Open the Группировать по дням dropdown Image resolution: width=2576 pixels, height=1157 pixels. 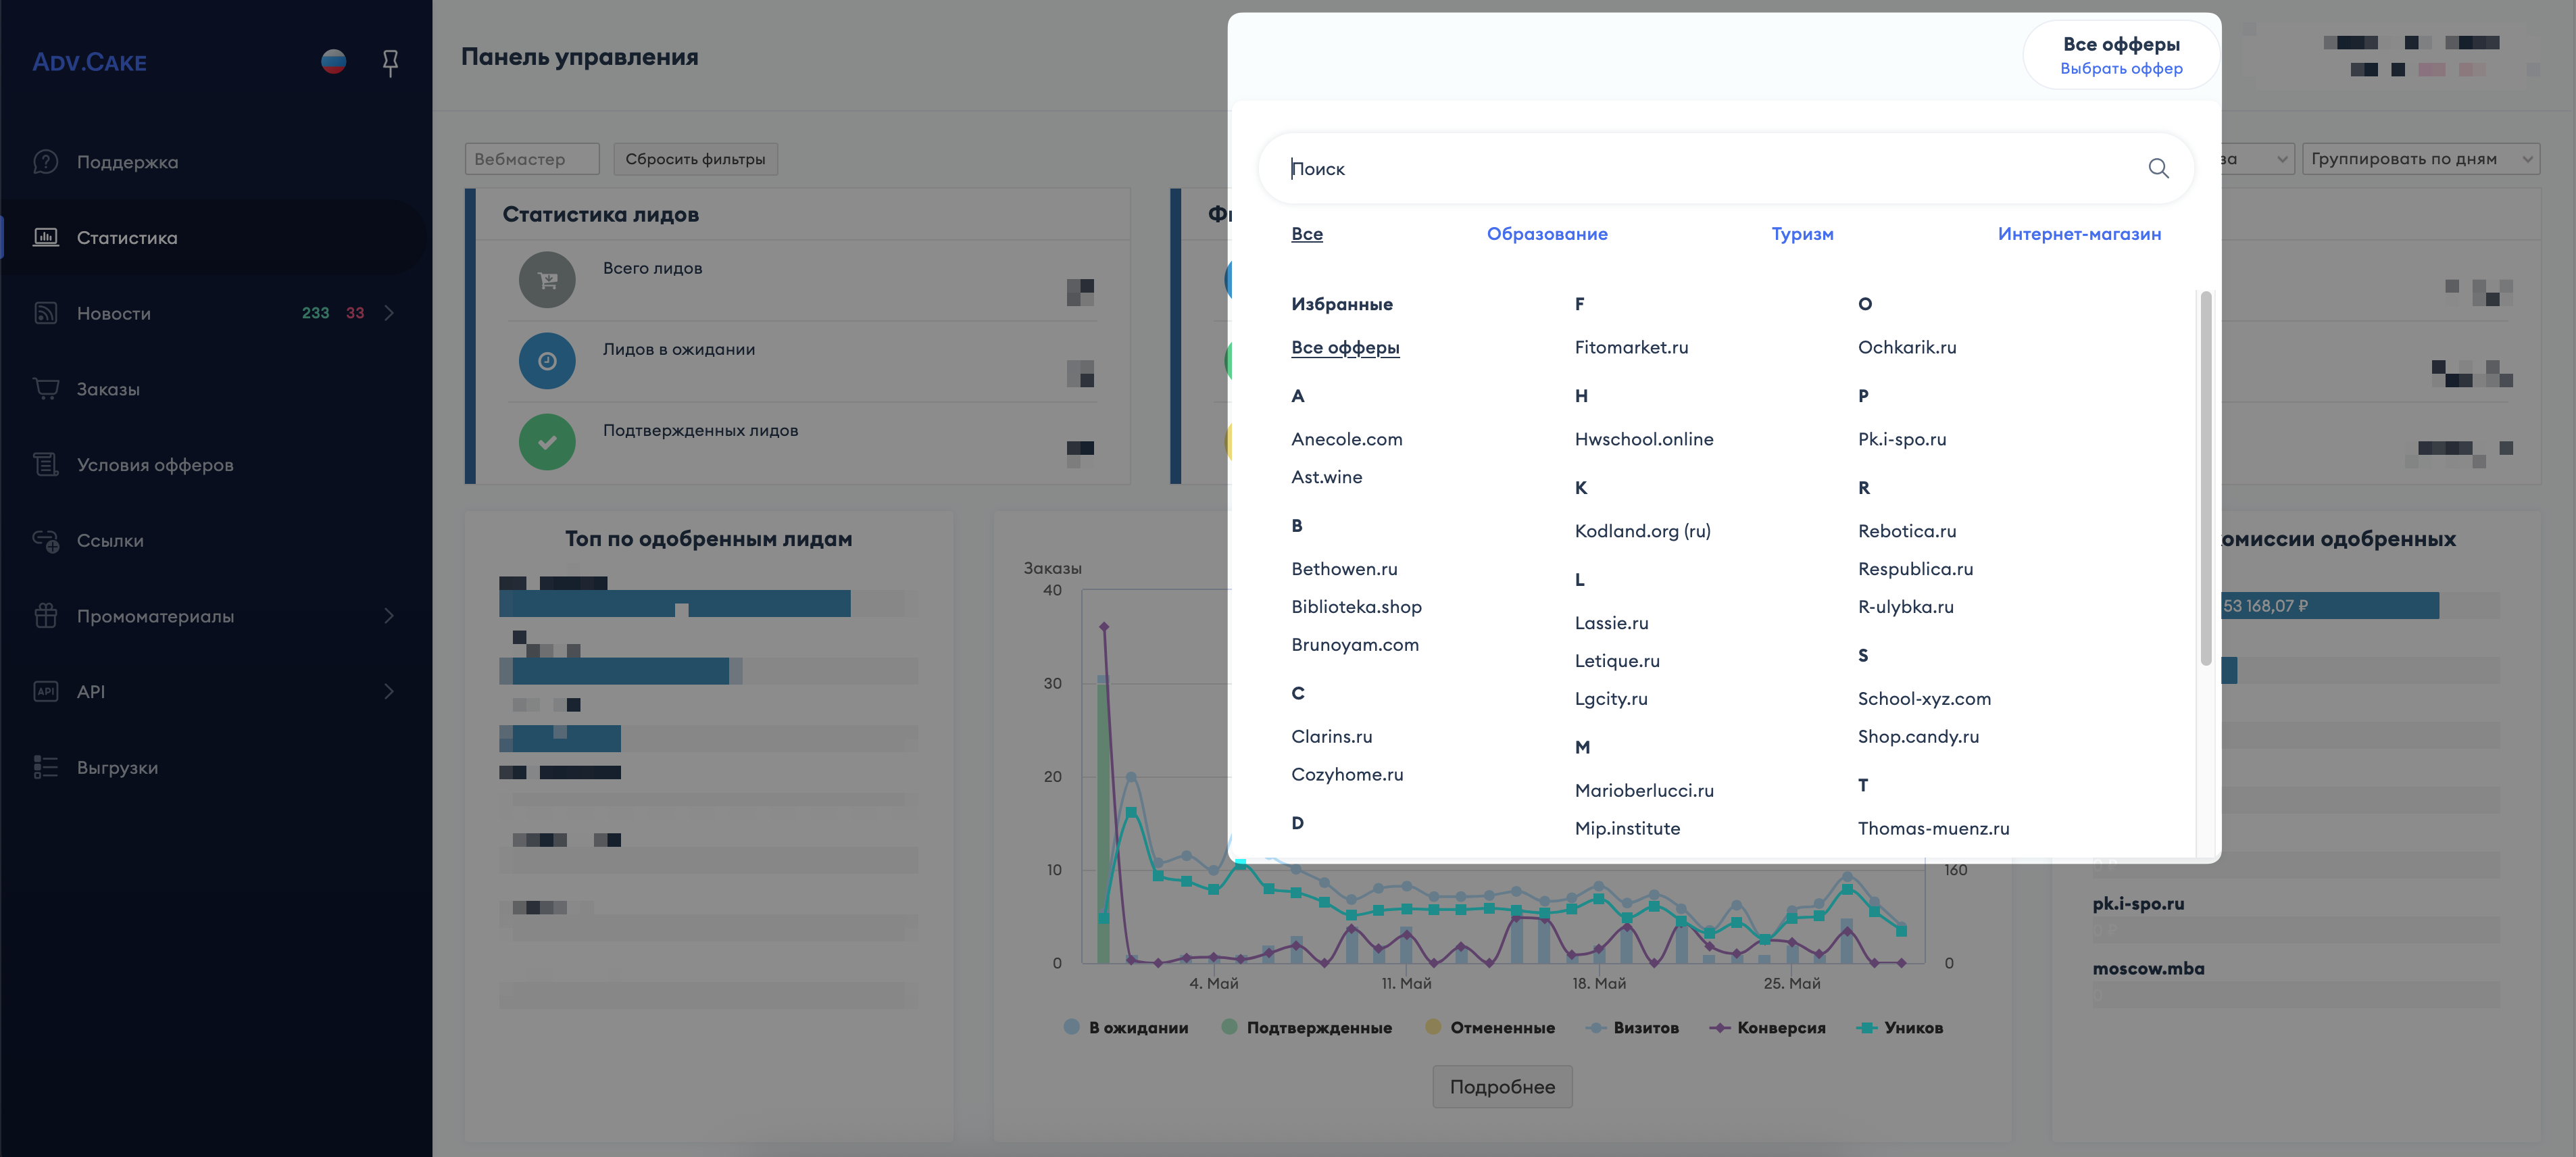point(2420,158)
